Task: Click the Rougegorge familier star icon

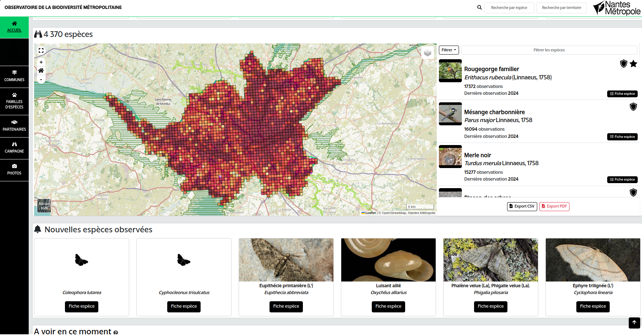Action: (633, 64)
